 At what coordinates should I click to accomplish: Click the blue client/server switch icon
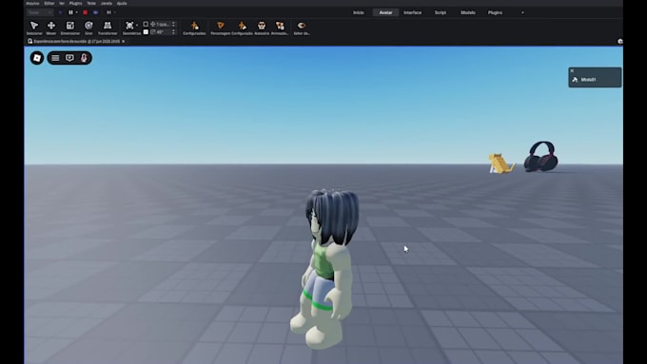[x=95, y=12]
